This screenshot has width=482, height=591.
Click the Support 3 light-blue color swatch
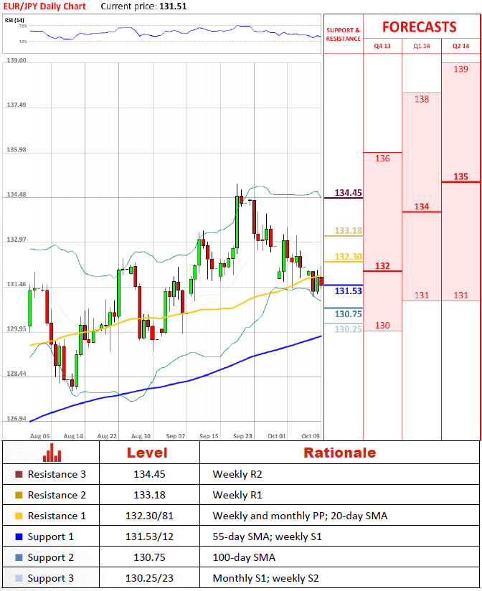click(19, 578)
